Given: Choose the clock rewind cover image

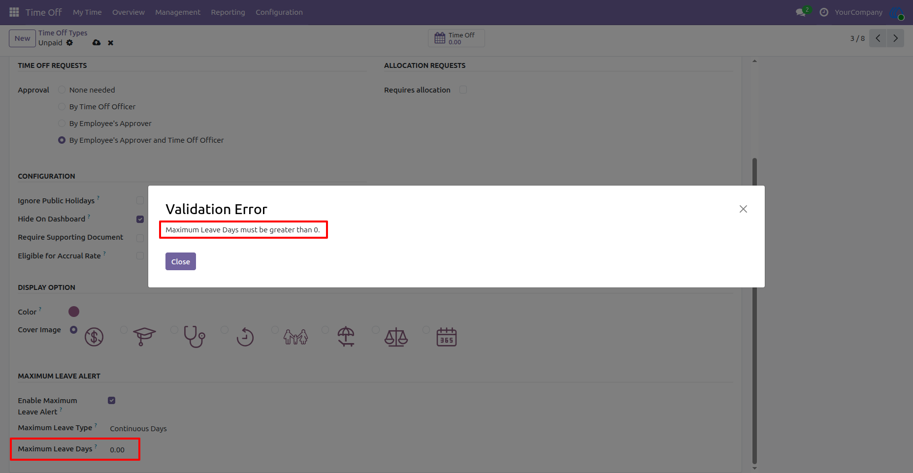Looking at the screenshot, I should click(x=245, y=337).
